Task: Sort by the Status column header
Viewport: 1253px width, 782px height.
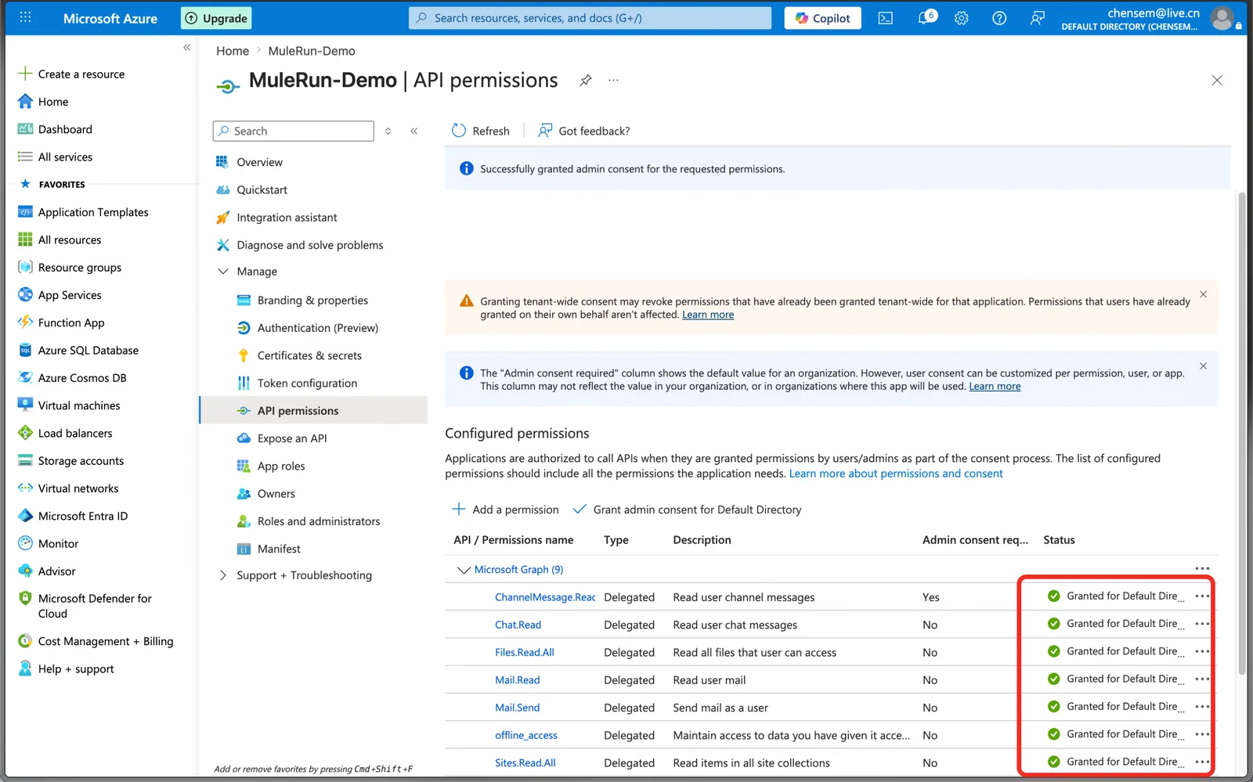Action: pyautogui.click(x=1059, y=540)
